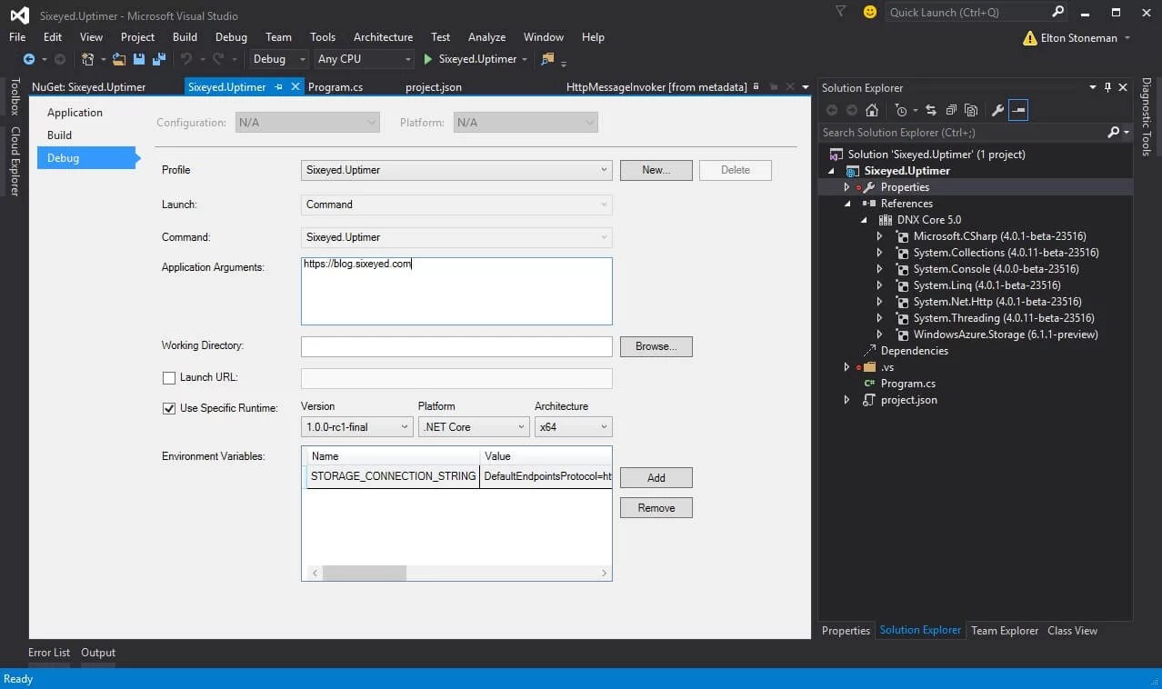Click the Remove environment variable button
1162x689 pixels.
(x=656, y=508)
